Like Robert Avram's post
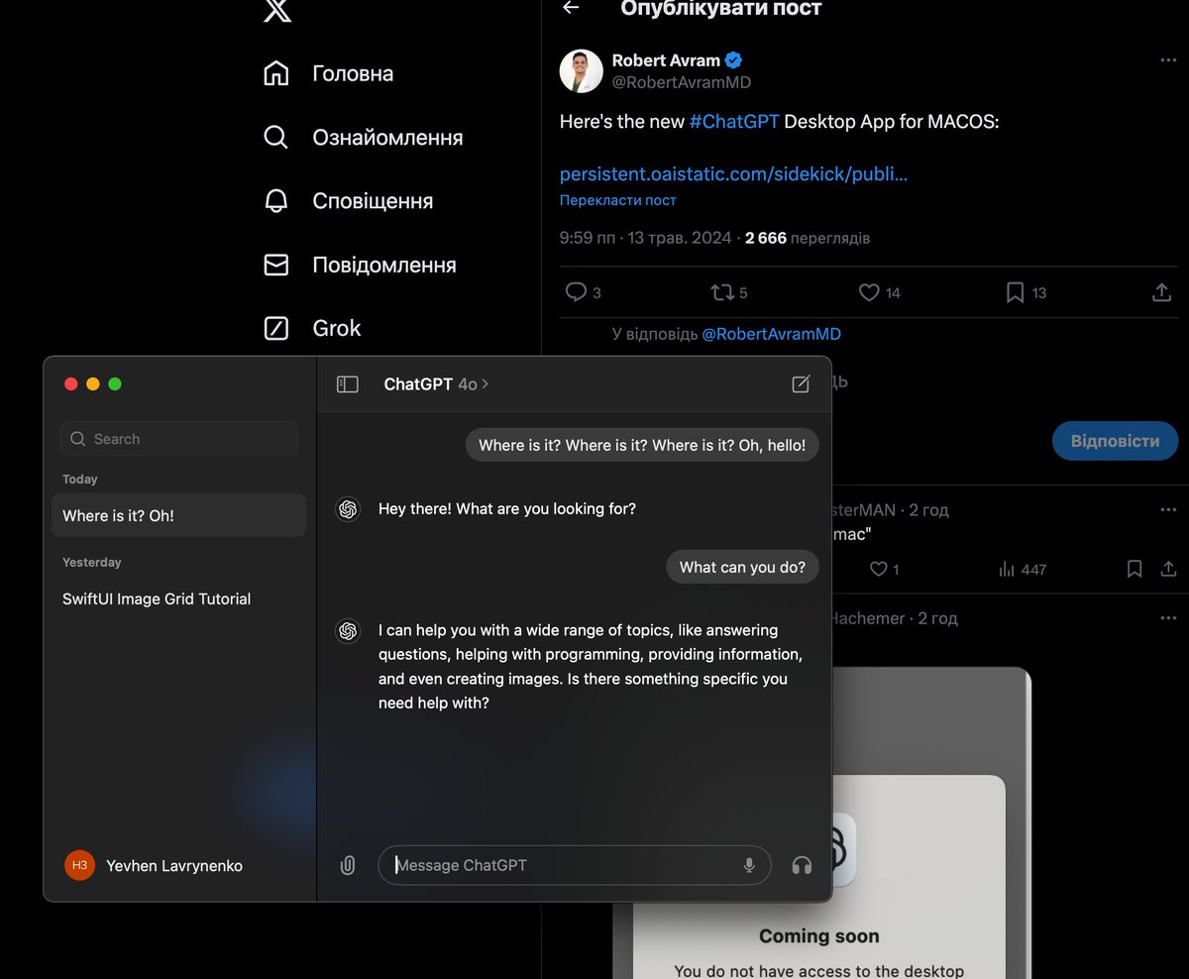1189x979 pixels. point(869,292)
